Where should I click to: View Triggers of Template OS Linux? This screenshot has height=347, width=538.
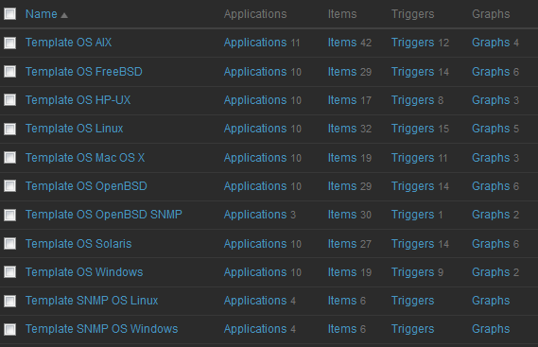(413, 129)
